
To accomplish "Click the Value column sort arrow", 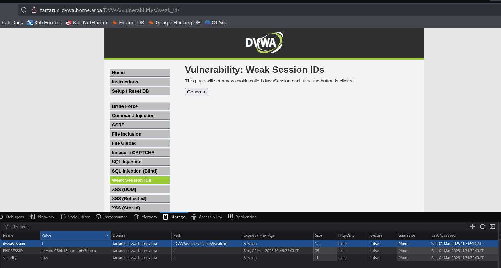I will [x=107, y=235].
